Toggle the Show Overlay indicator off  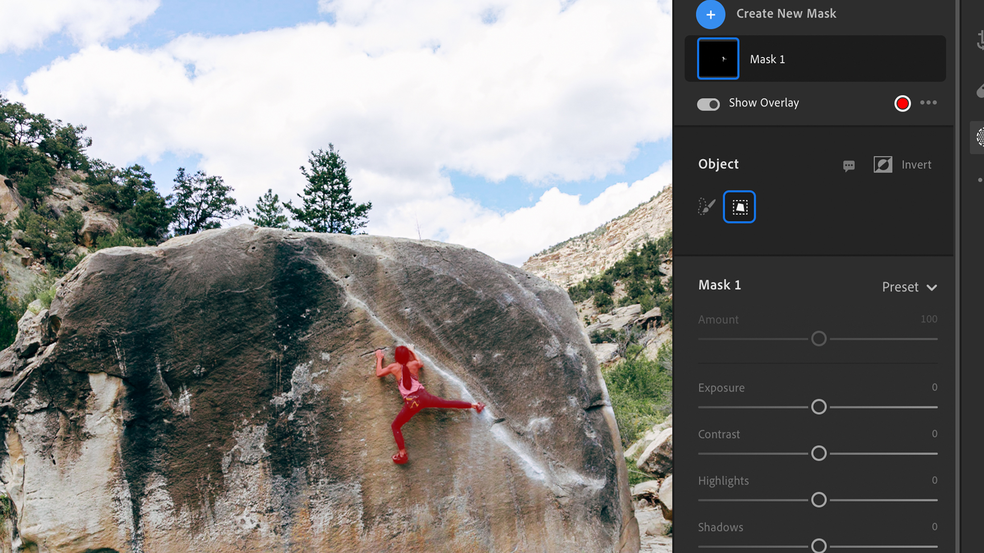pos(708,103)
